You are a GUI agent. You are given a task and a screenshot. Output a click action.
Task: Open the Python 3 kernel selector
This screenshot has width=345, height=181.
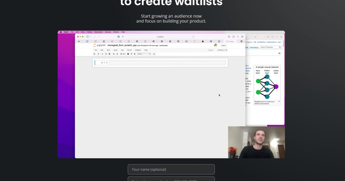tap(222, 50)
